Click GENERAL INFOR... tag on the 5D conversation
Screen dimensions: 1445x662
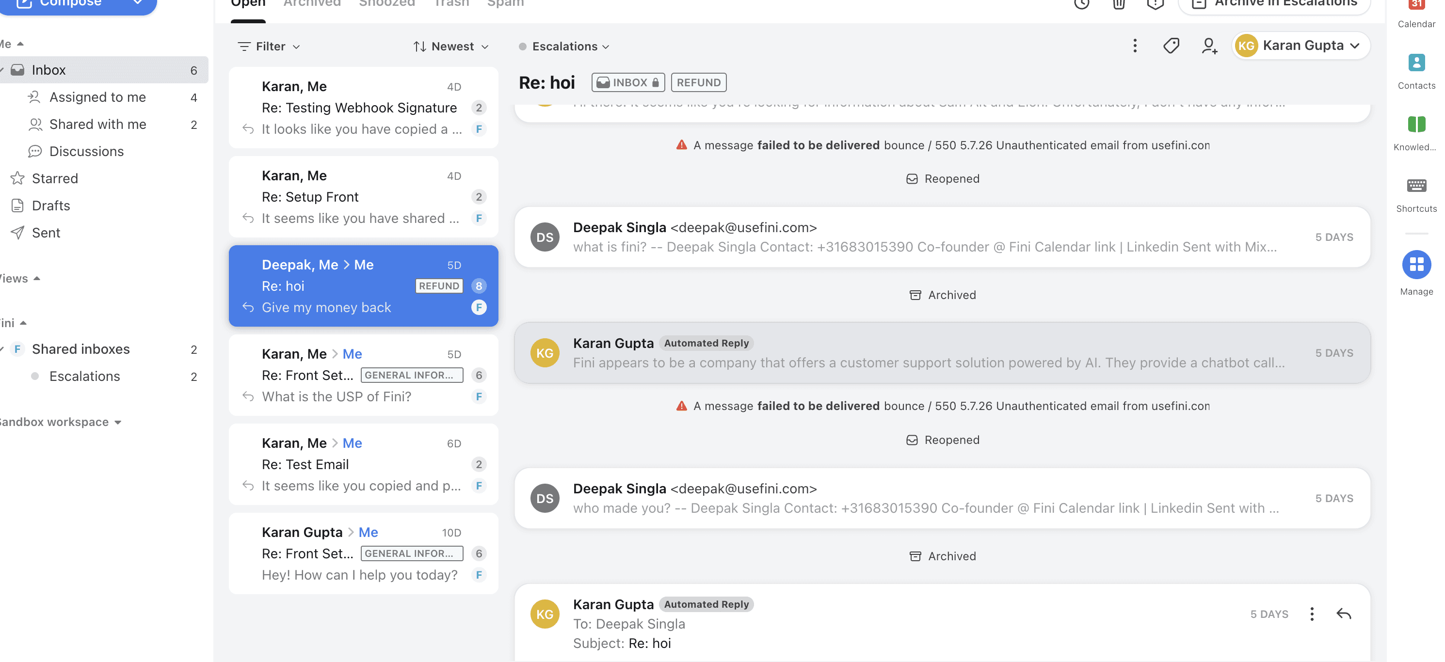412,375
